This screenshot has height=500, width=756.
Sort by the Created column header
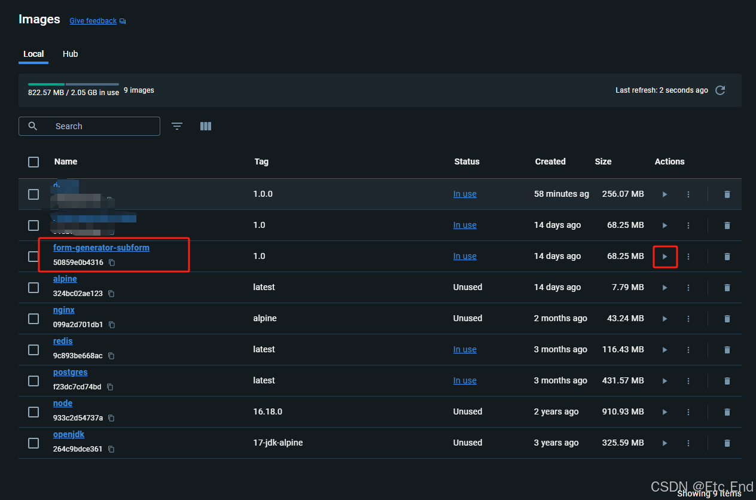pos(550,161)
